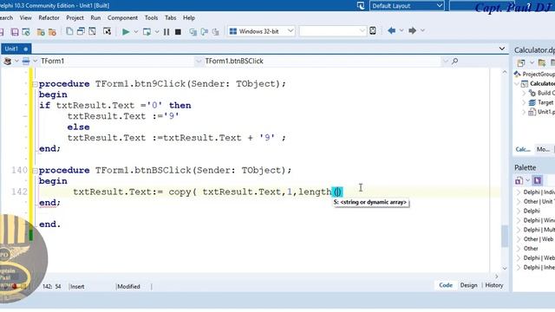Navigate back with blue left arrow
The image size is (555, 312).
391,31
